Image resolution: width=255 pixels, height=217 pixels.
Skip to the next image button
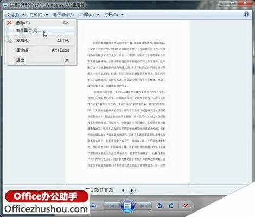tap(143, 206)
